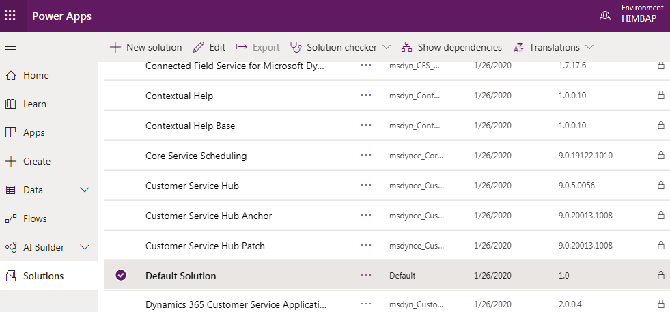Click lock icon on Default Solution row
The height and width of the screenshot is (312, 670).
pyautogui.click(x=660, y=275)
